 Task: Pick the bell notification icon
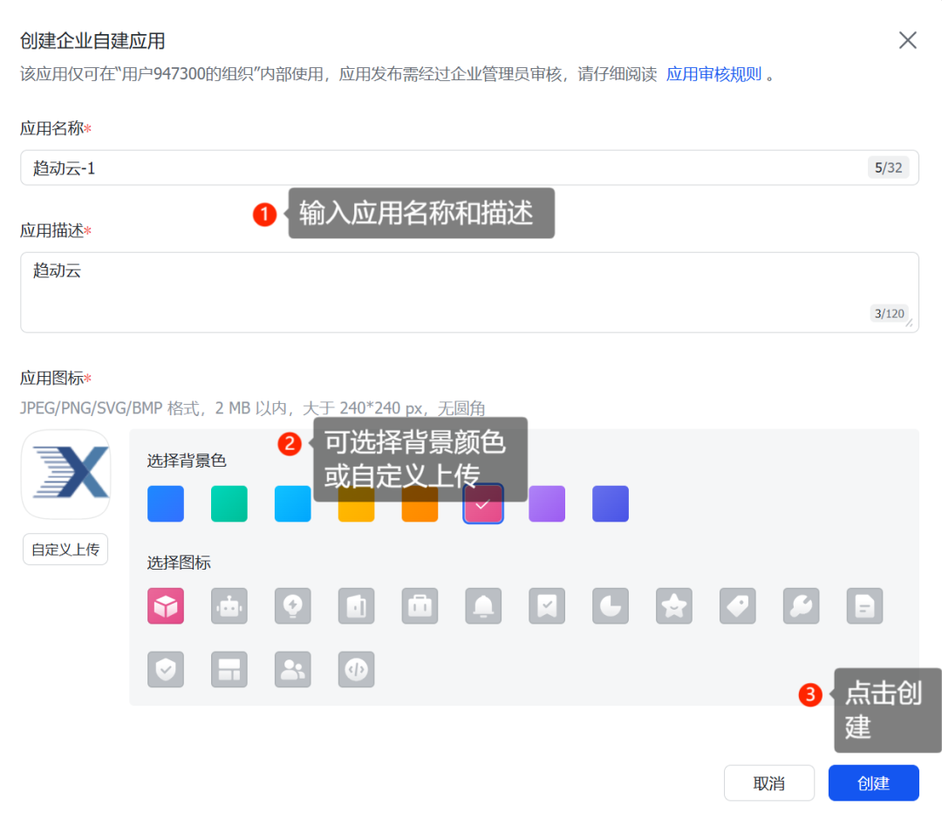483,605
